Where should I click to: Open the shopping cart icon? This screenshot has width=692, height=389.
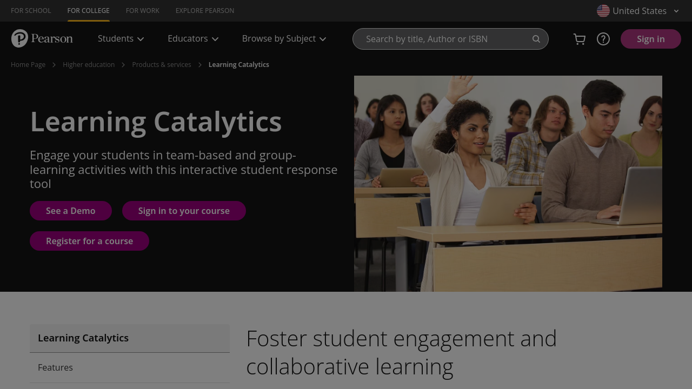580,39
